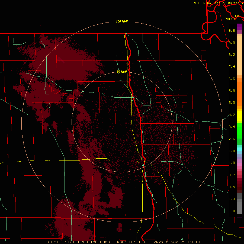Click the 8.2 scale value
The image size is (244, 244).
[232, 54]
